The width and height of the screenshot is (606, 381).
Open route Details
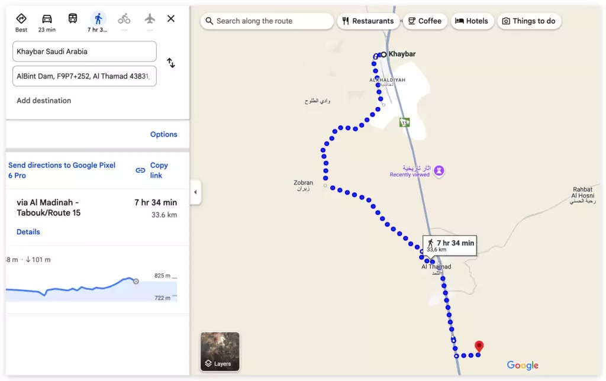point(28,232)
